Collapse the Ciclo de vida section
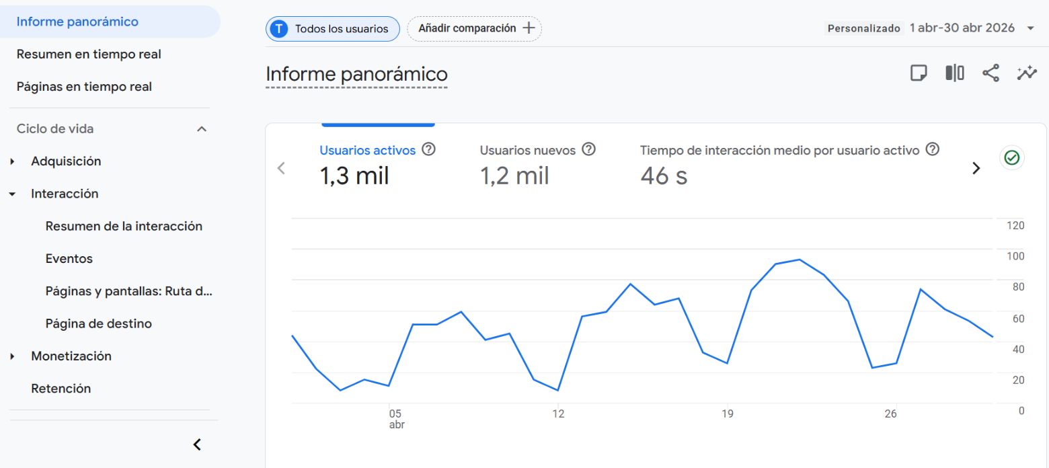 pyautogui.click(x=201, y=128)
